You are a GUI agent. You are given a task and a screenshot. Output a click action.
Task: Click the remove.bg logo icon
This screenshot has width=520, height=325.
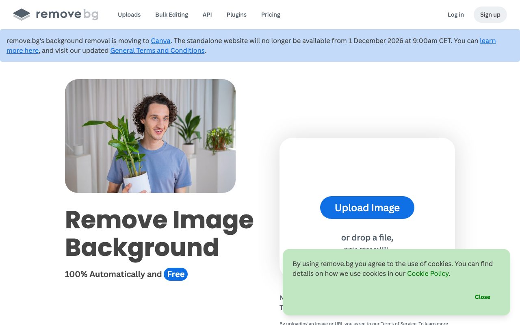[22, 15]
